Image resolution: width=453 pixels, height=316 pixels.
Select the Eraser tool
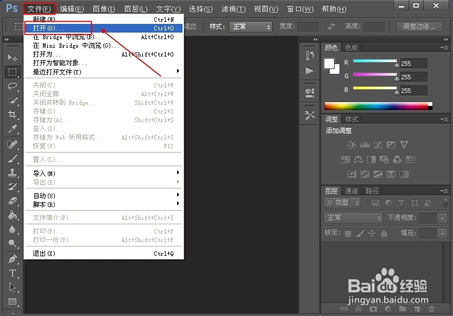[12, 201]
